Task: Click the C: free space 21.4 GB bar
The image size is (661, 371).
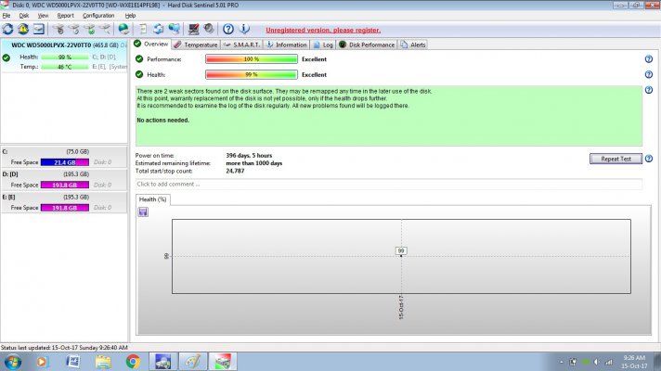Action: coord(64,162)
